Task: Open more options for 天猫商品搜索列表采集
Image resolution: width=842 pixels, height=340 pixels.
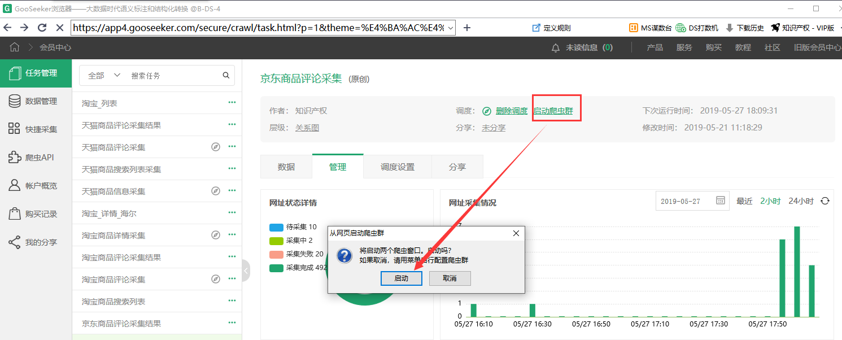Action: 232,169
